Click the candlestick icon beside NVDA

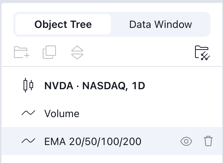pos(28,86)
